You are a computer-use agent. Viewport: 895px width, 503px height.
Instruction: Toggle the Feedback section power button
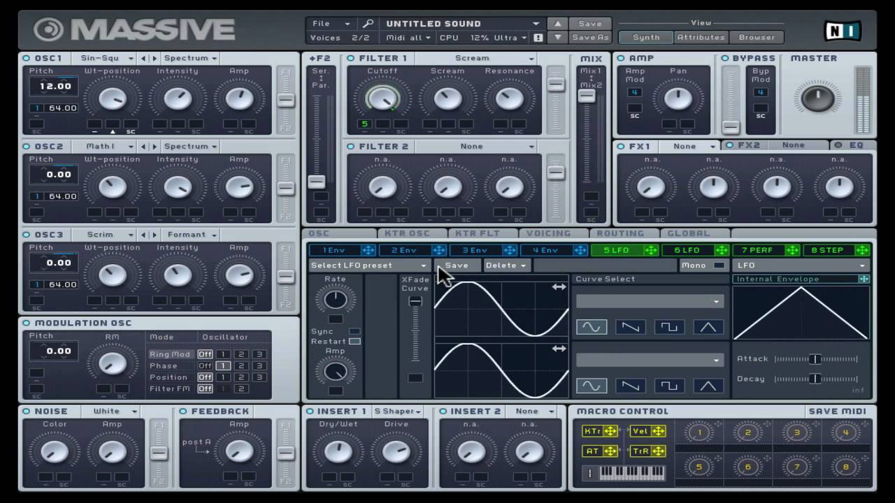[183, 411]
